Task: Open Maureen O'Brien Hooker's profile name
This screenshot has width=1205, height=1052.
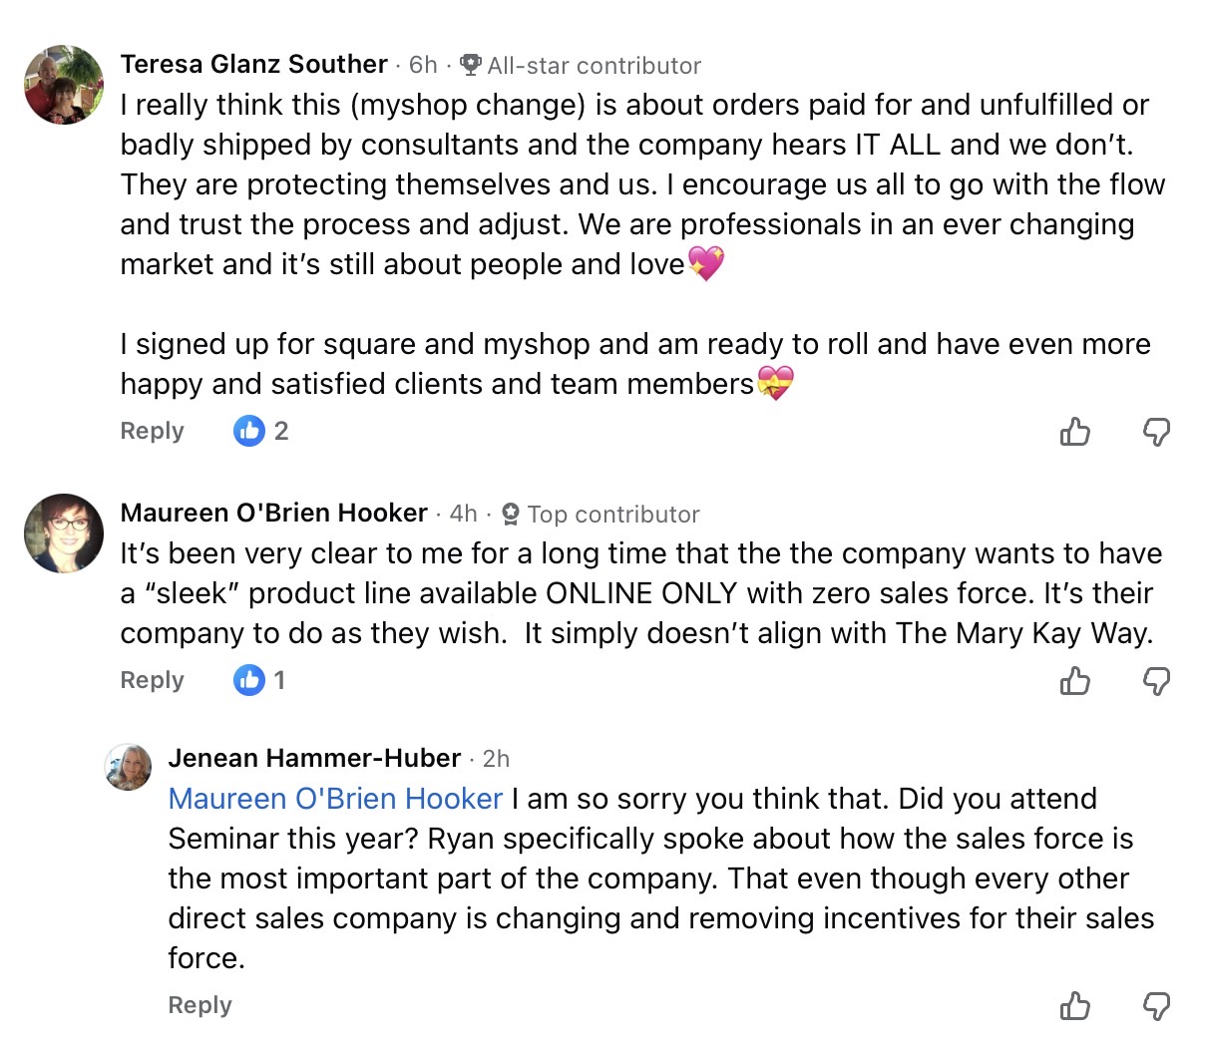Action: click(x=273, y=513)
